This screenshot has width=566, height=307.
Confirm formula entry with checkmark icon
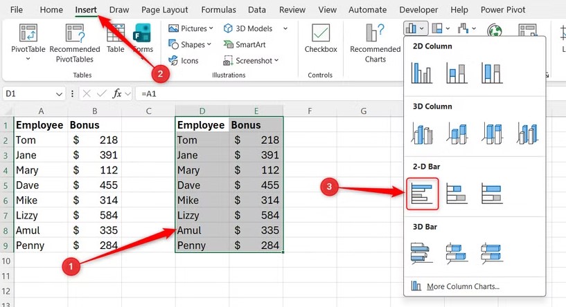click(x=102, y=93)
